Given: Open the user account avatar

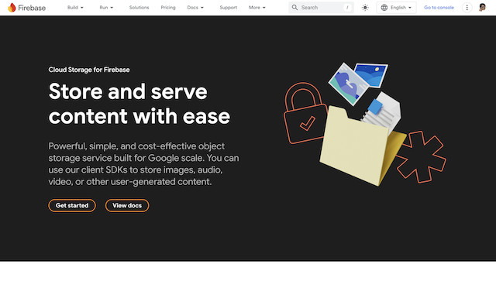Looking at the screenshot, I should click(482, 7).
